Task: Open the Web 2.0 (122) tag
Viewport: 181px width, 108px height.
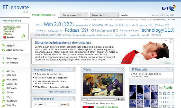Action: tap(59, 24)
